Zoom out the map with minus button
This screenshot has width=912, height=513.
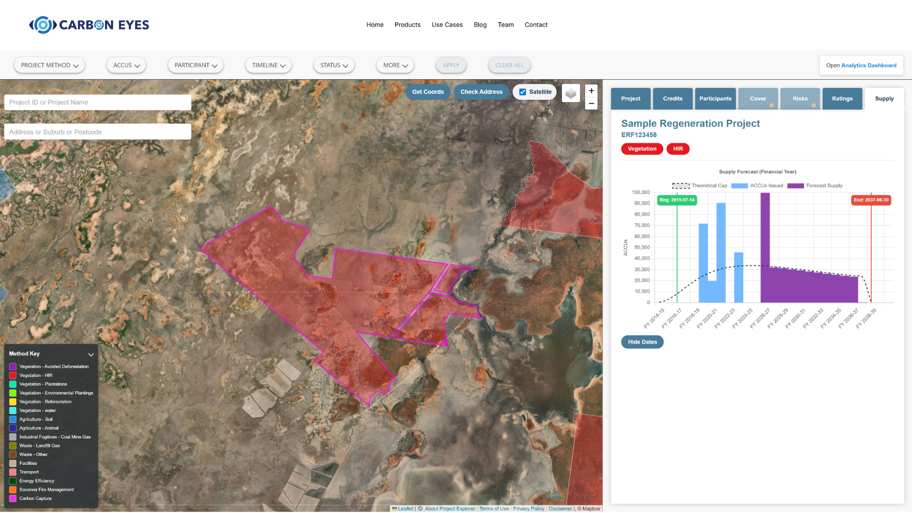tap(591, 104)
